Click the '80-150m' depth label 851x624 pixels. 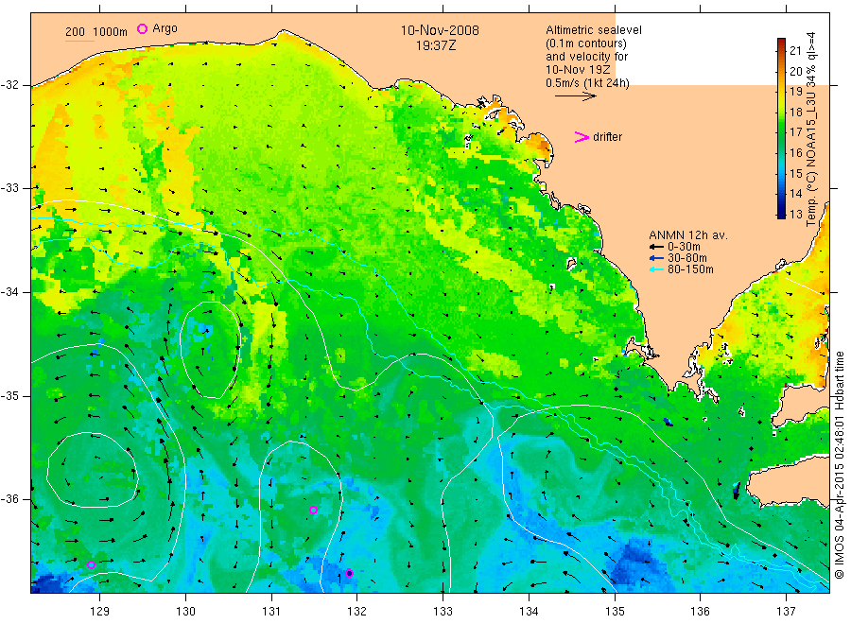click(x=690, y=269)
